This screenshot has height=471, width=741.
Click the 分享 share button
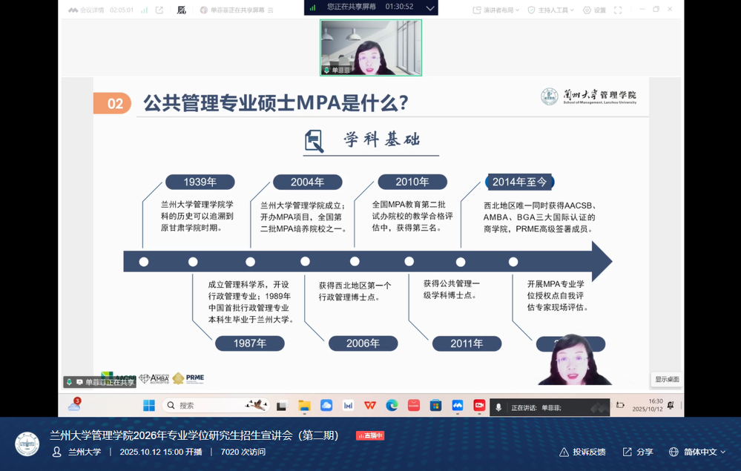click(638, 452)
